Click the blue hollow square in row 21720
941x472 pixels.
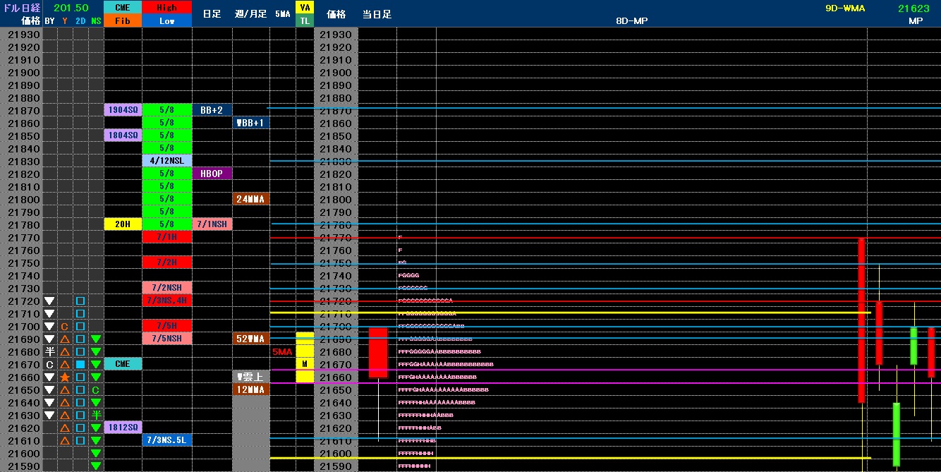80,301
